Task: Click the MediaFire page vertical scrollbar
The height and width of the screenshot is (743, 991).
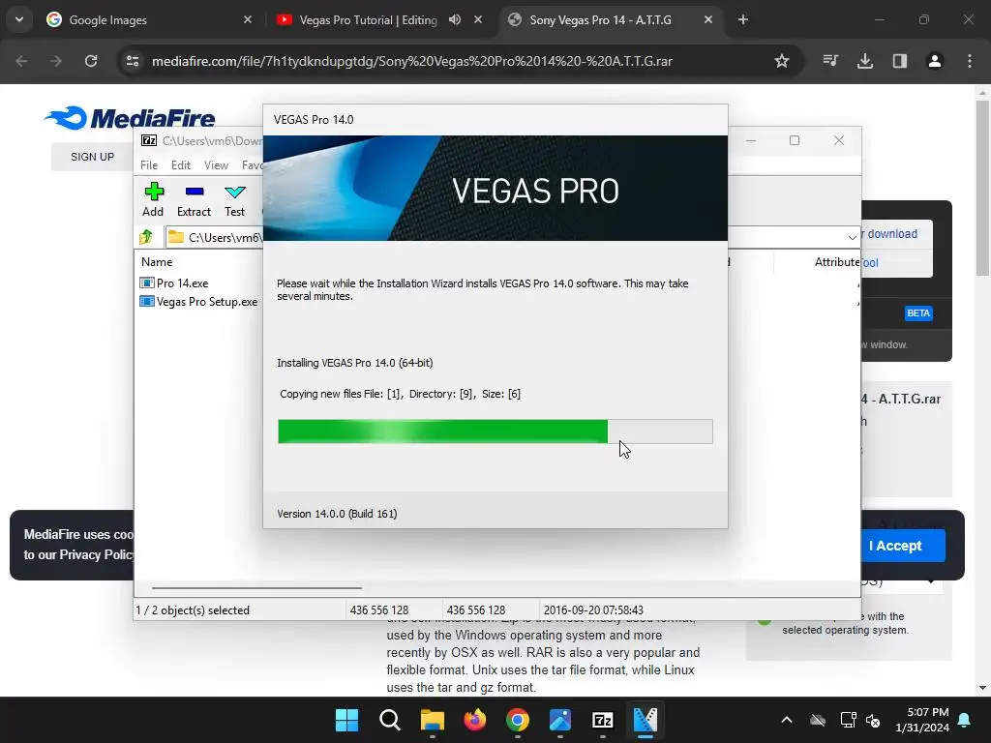Action: pyautogui.click(x=982, y=188)
